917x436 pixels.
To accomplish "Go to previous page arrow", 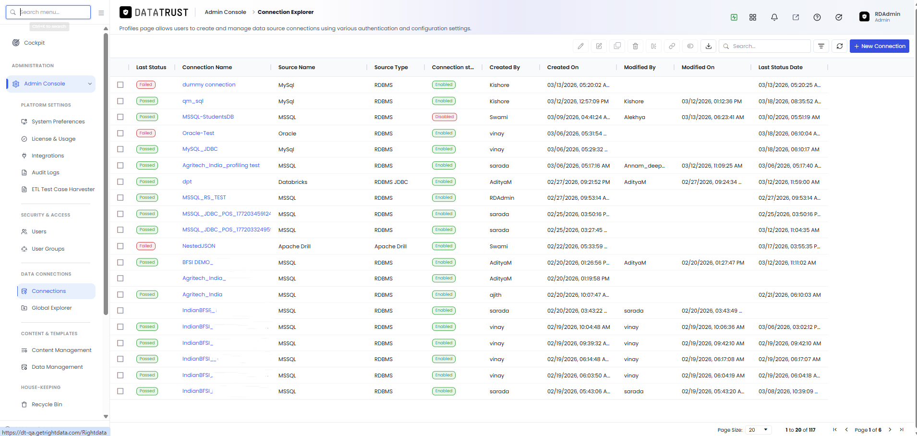I will (846, 430).
